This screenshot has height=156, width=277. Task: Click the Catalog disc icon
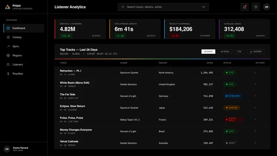click(8, 37)
